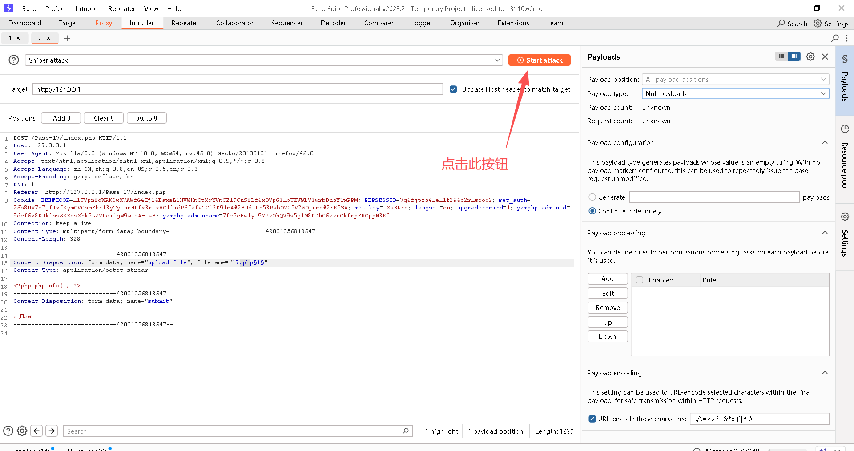This screenshot has width=854, height=451.
Task: Add a new Intruder tab with plus
Action: point(67,38)
